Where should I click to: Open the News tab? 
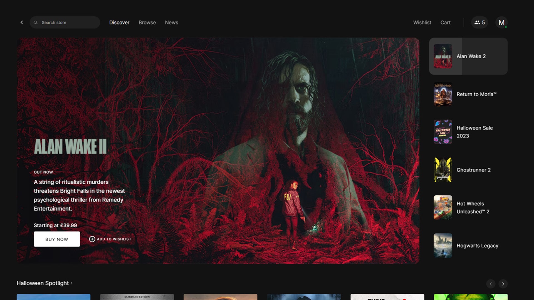click(x=172, y=22)
